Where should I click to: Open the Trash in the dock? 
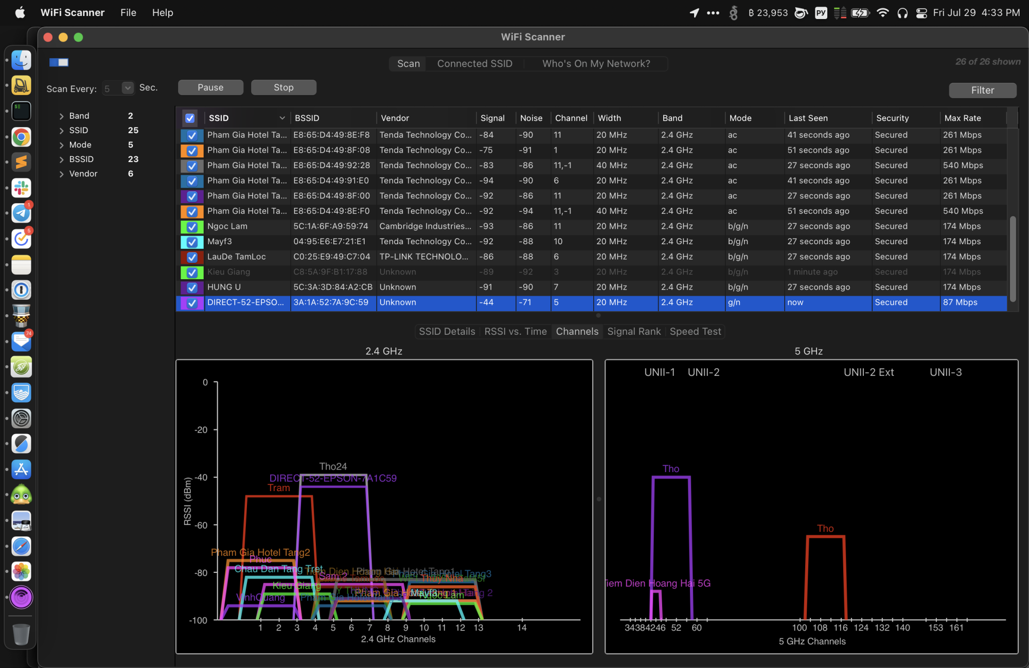click(21, 634)
